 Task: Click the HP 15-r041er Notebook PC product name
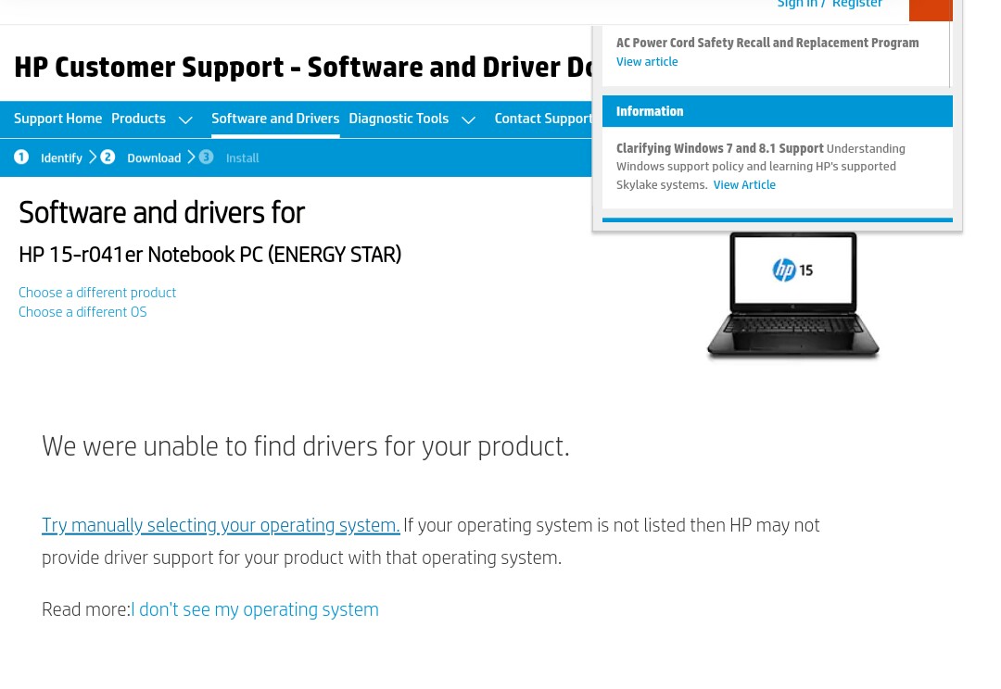[x=210, y=255]
